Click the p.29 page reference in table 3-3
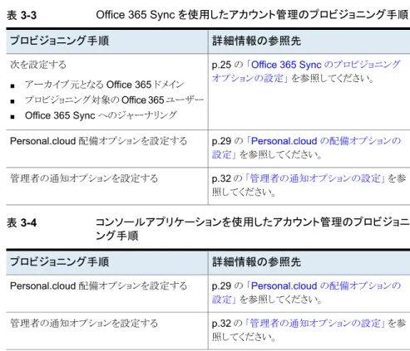Viewport: 410px width, 351px height. (221, 142)
